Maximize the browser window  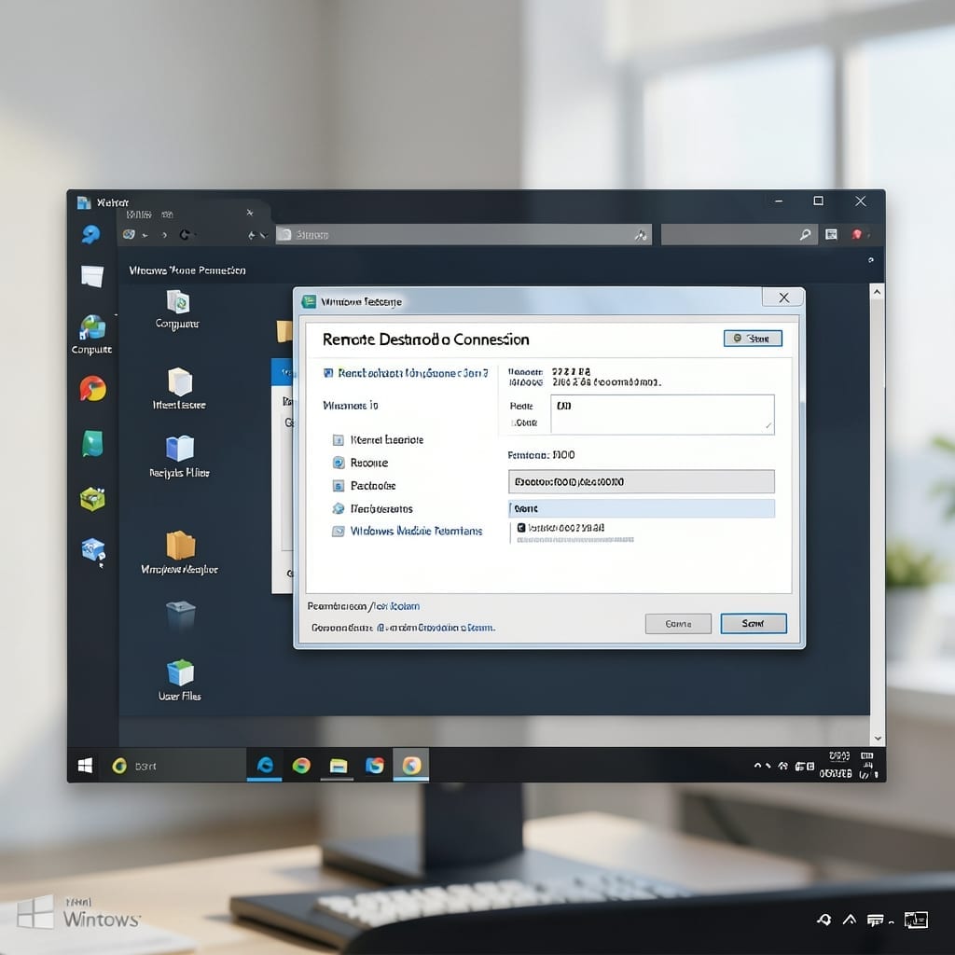pos(819,201)
